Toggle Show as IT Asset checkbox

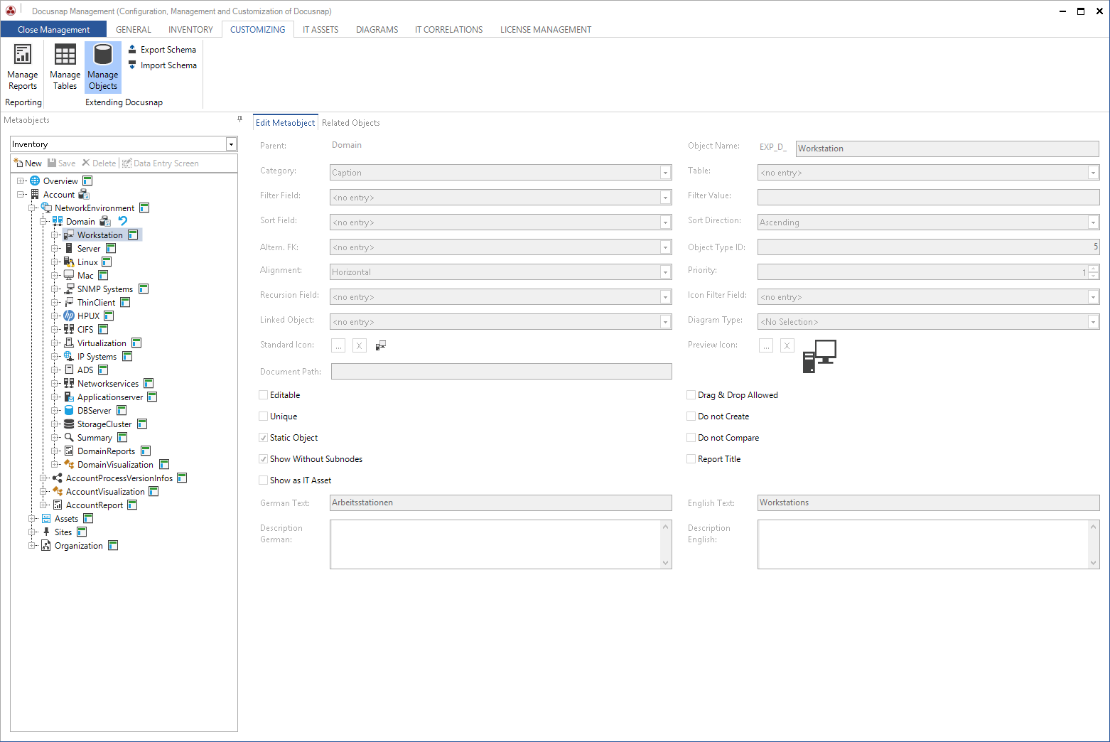[264, 480]
